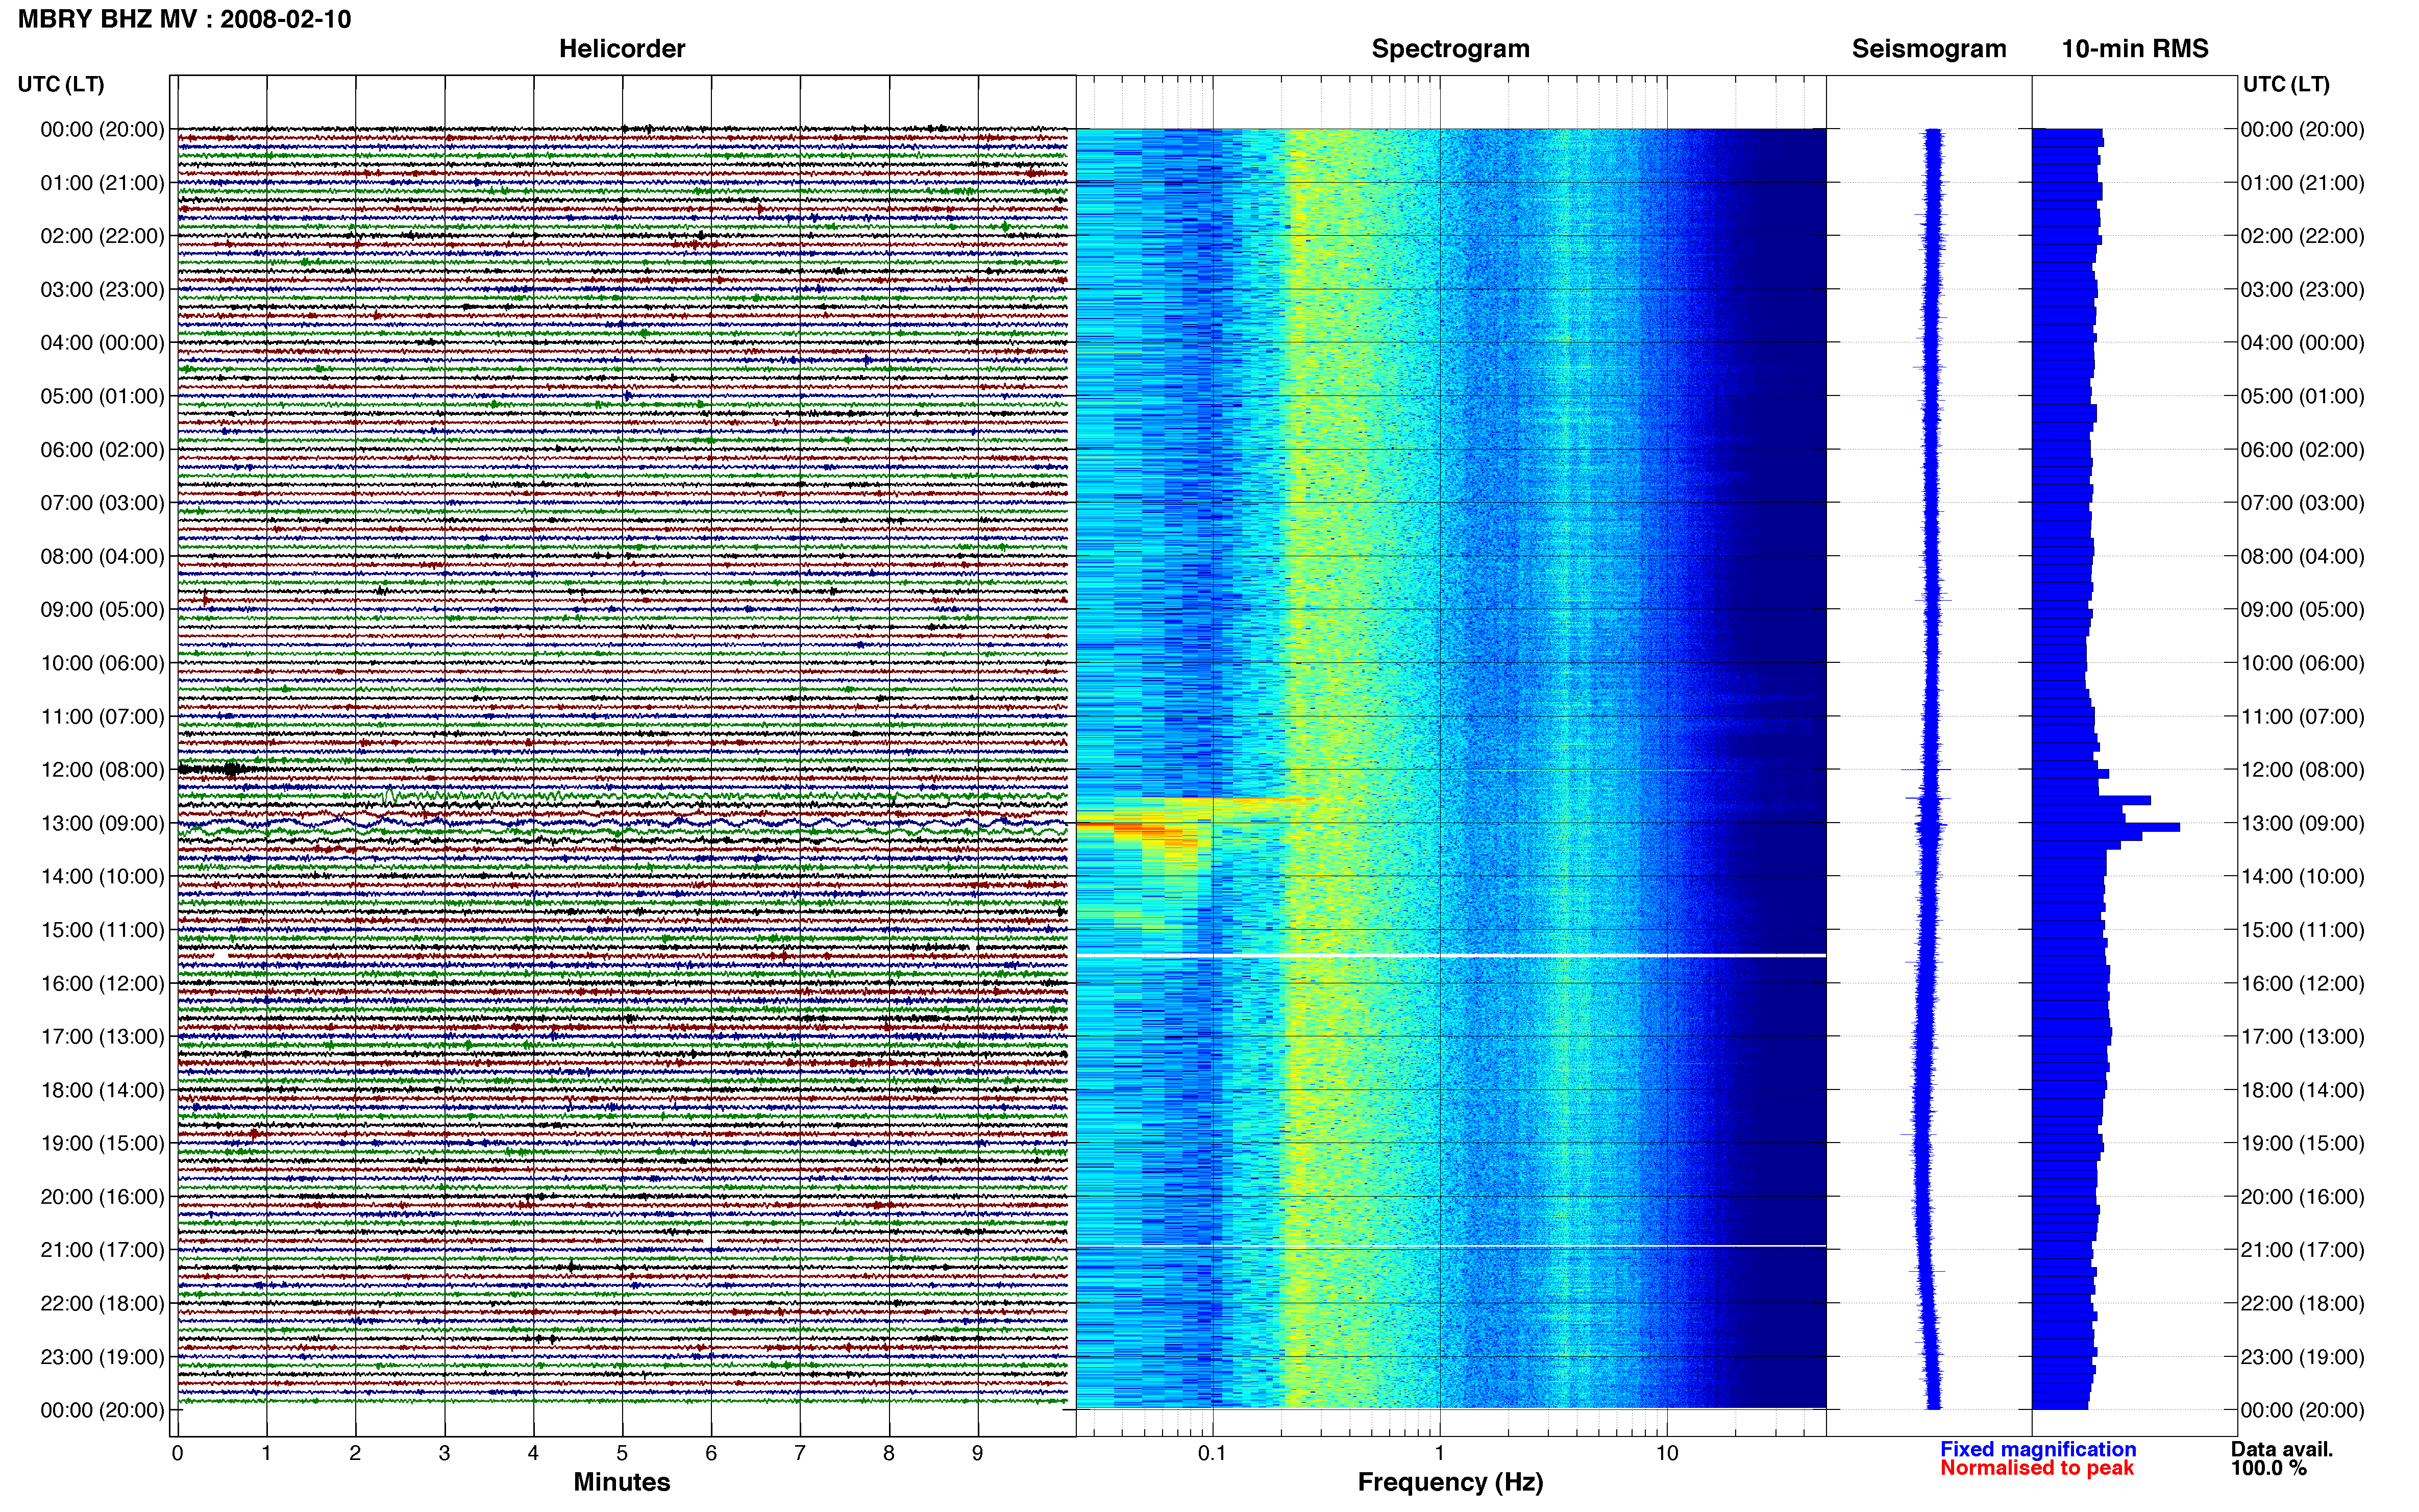The image size is (2419, 1512).
Task: Click '16:00 (12:00)' on the RMS-side time axis
Action: (x=2302, y=984)
